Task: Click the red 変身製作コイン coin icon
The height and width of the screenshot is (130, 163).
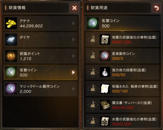Action: point(105,56)
